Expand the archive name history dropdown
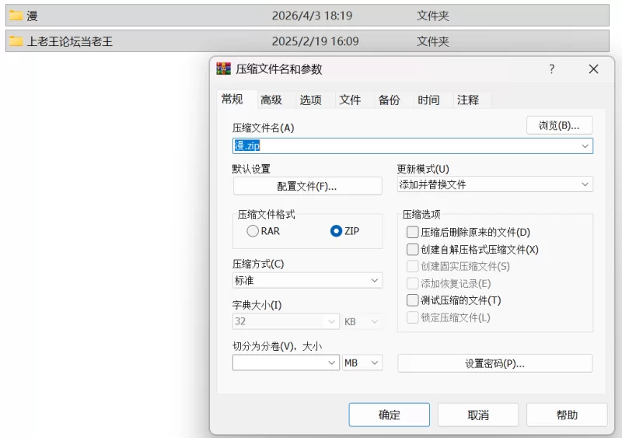 585,146
